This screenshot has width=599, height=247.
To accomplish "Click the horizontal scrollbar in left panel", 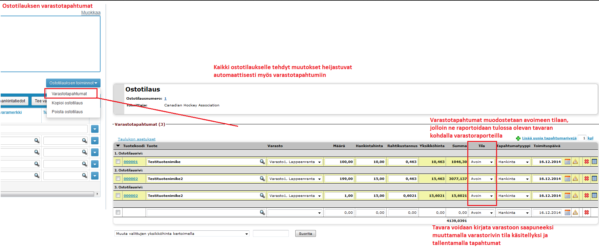I will (47, 194).
